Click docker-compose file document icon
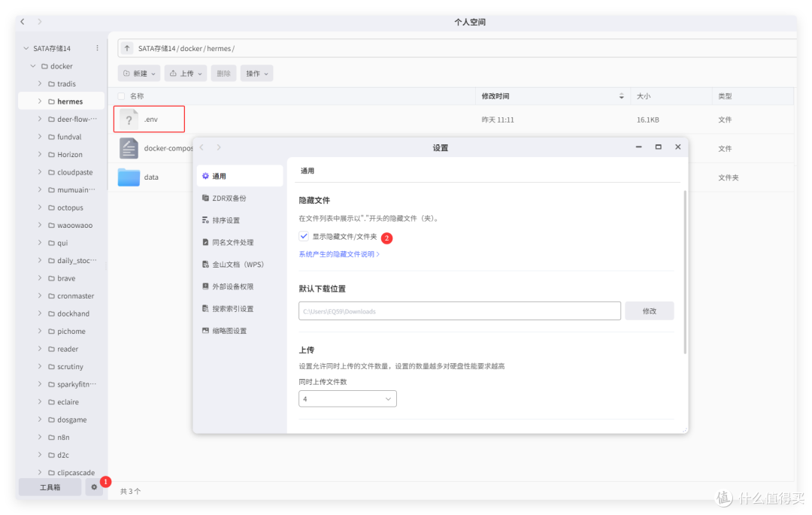 point(129,149)
